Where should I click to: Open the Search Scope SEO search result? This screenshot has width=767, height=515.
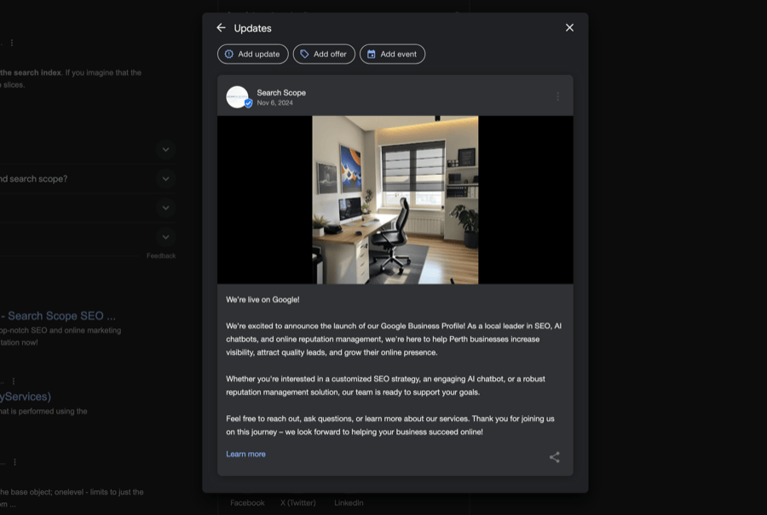(58, 315)
